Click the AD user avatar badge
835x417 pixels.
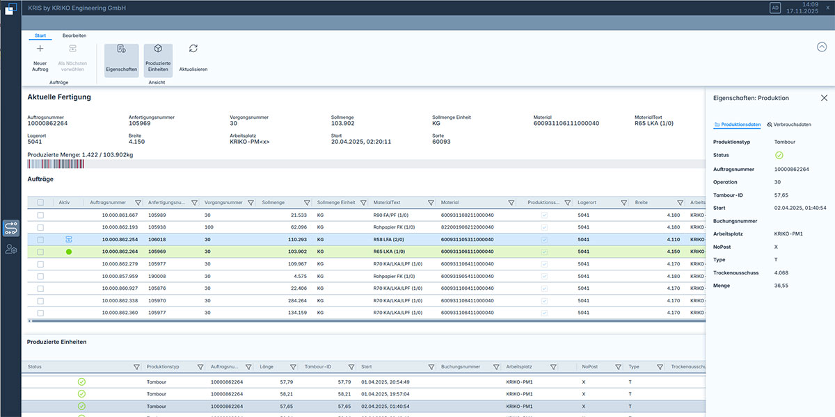[775, 8]
